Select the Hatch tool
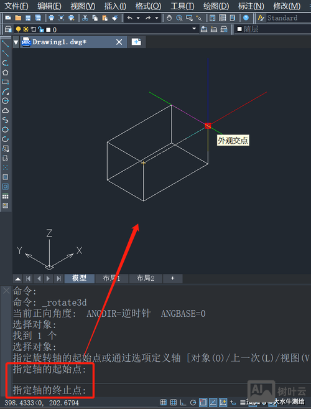The height and width of the screenshot is (409, 311). [5, 177]
